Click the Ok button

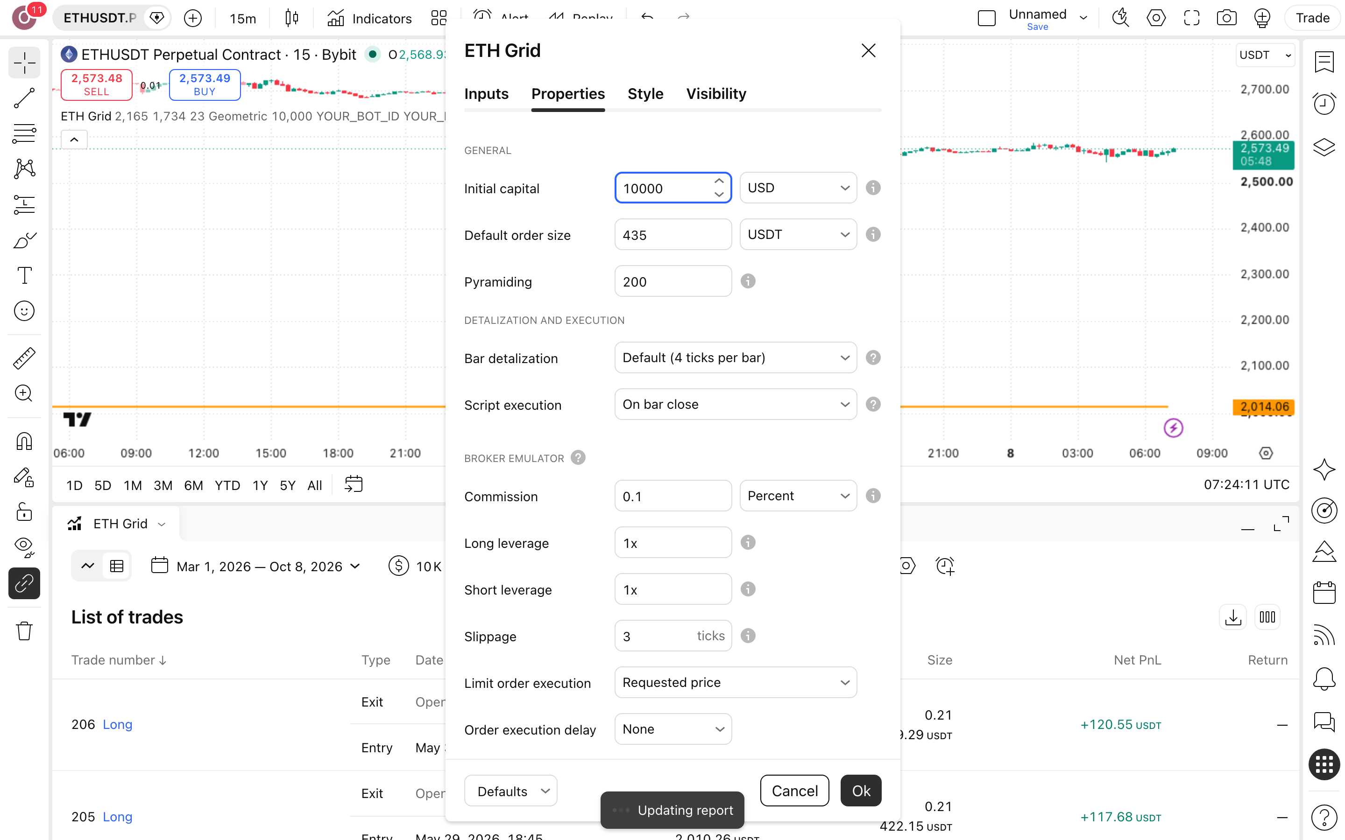pyautogui.click(x=861, y=791)
